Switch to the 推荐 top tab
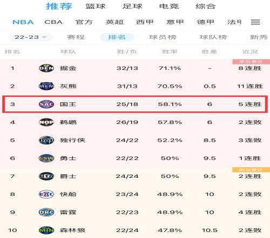This screenshot has height=238, width=270. pyautogui.click(x=59, y=6)
